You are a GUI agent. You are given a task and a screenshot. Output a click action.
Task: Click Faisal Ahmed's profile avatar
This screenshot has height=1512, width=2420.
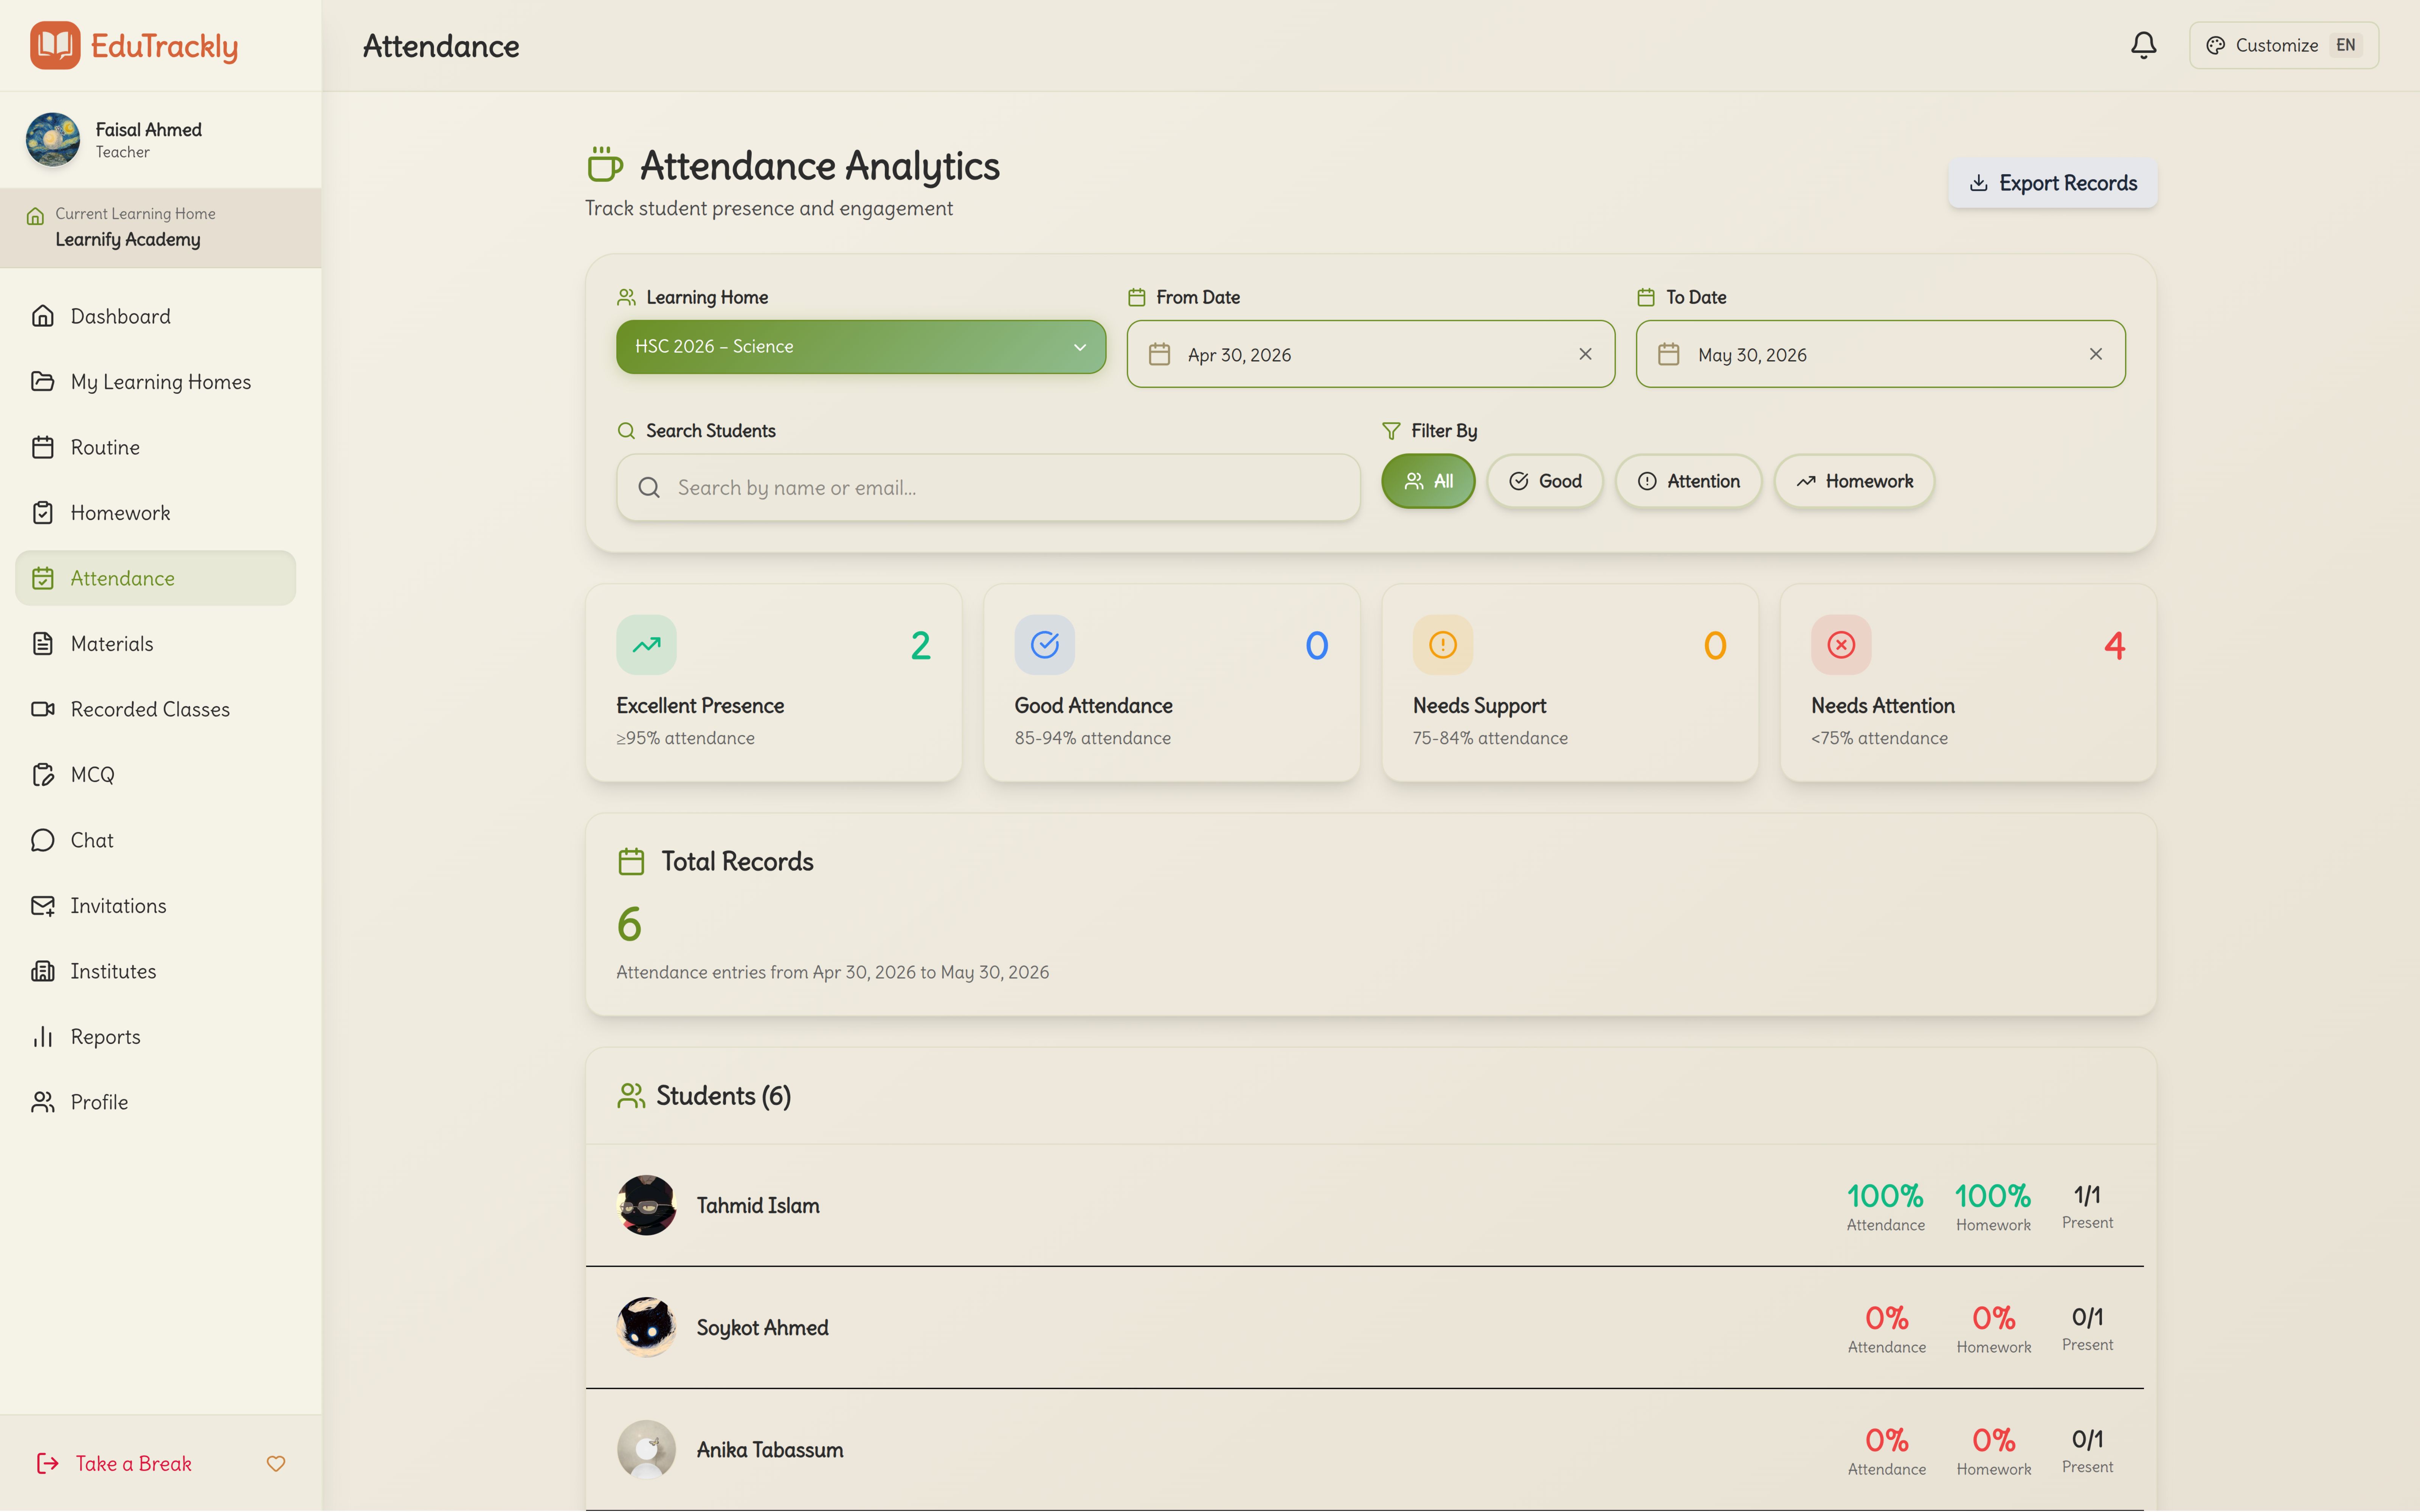pos(53,139)
